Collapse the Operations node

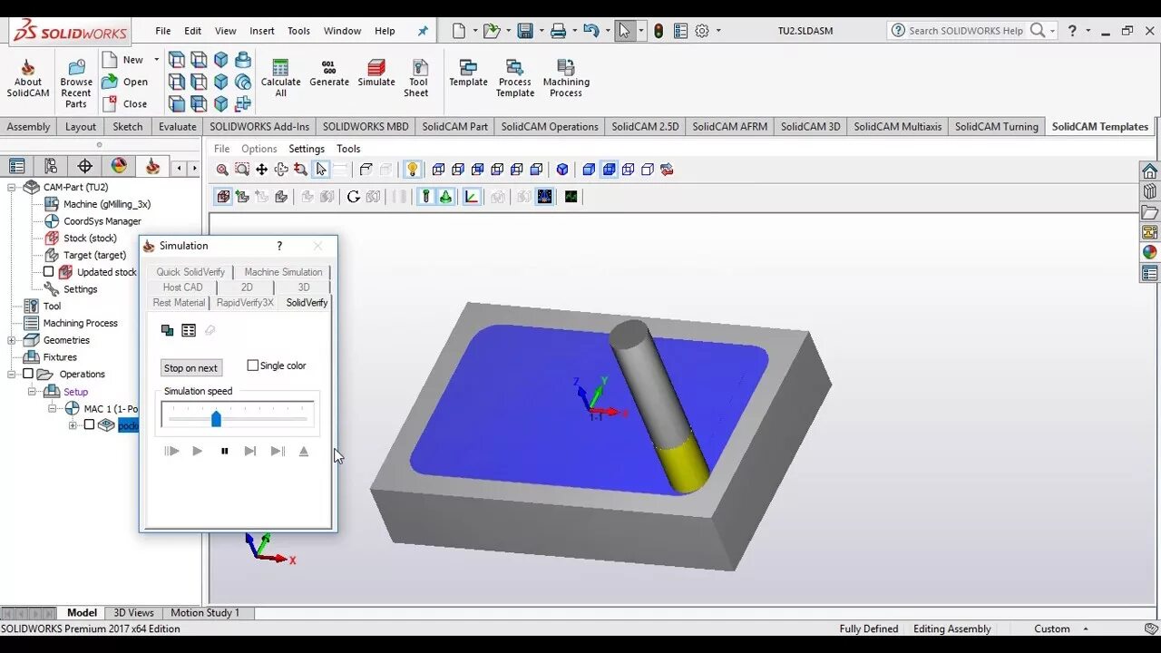13,375
